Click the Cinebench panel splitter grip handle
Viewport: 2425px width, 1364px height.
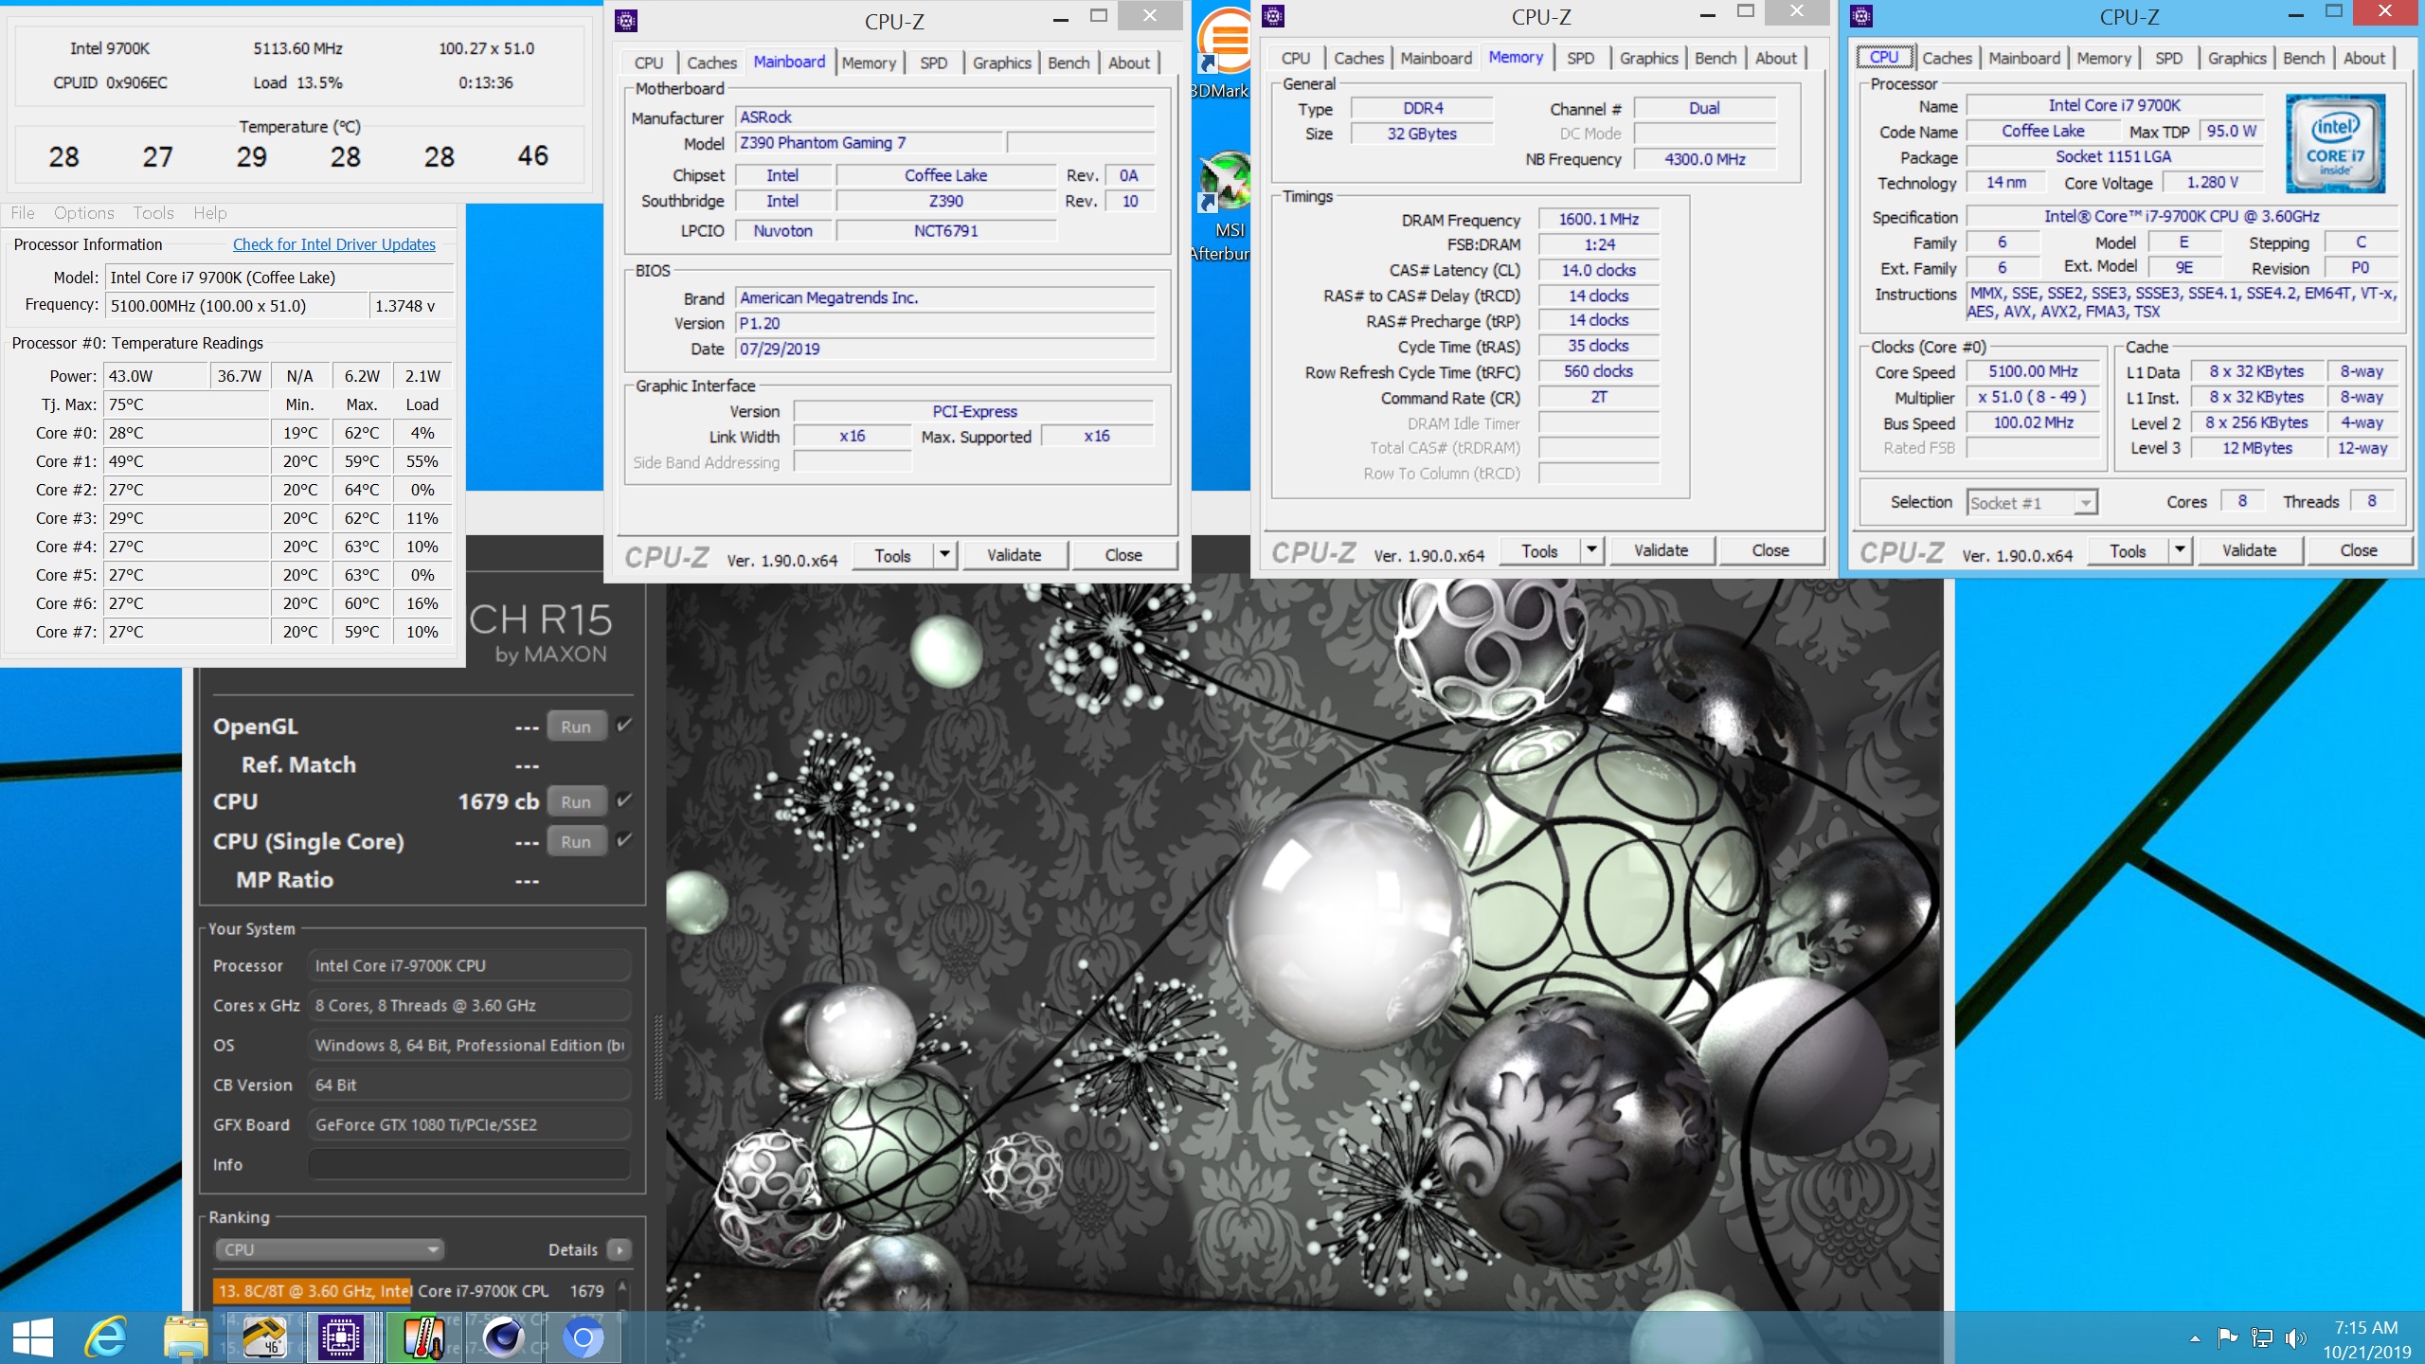tap(658, 1057)
